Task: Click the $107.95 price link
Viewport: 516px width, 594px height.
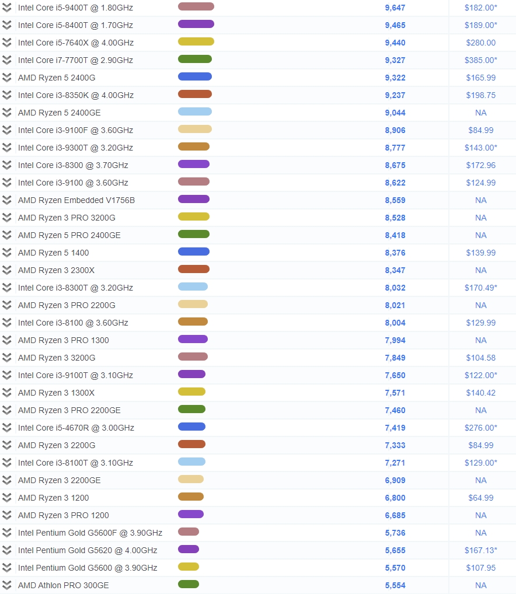Action: [481, 568]
